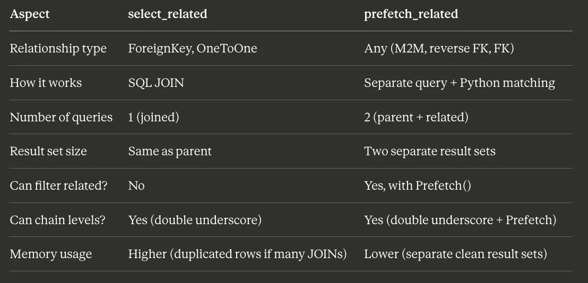Click the "Two separate result sets" cell
This screenshot has height=283, width=588.
click(x=430, y=152)
